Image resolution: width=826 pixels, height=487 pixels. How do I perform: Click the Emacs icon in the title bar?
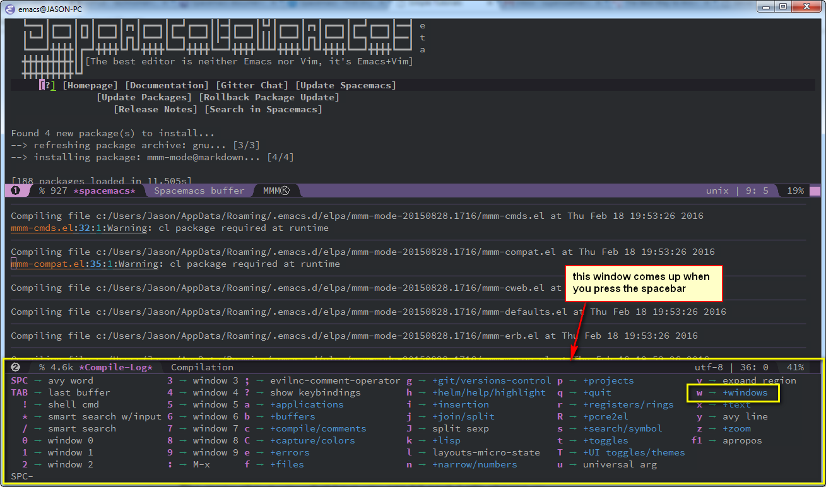click(10, 8)
